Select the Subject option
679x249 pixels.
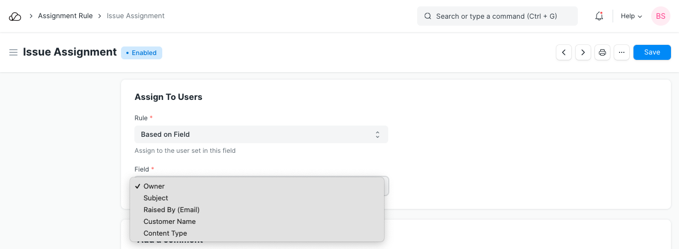tap(156, 198)
